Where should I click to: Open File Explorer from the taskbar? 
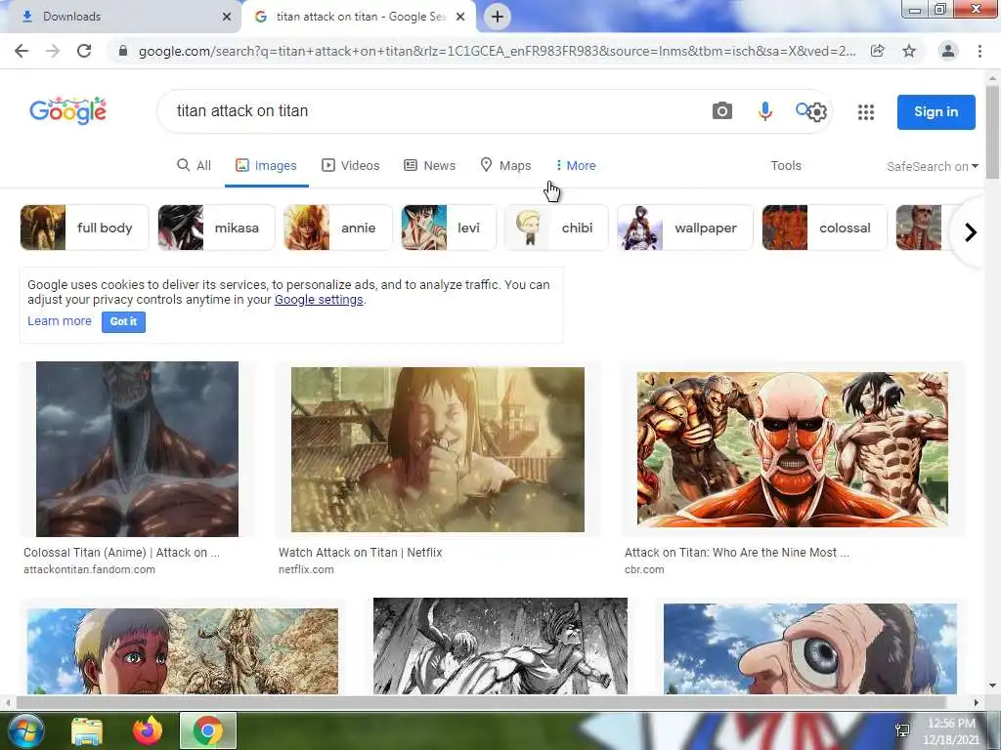coord(87,730)
